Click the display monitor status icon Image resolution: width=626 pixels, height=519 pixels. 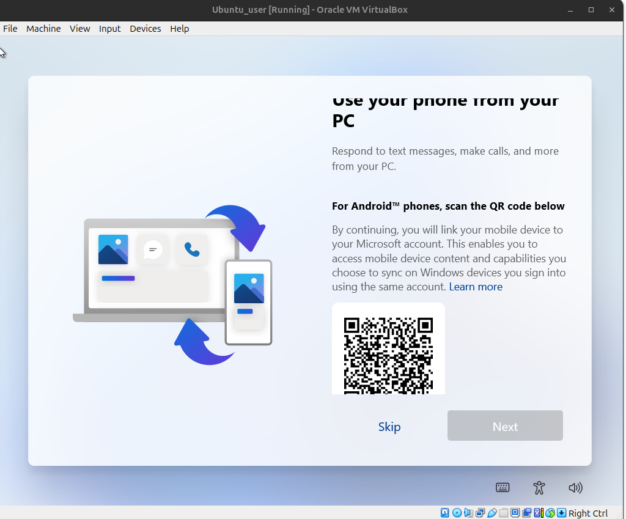click(515, 513)
